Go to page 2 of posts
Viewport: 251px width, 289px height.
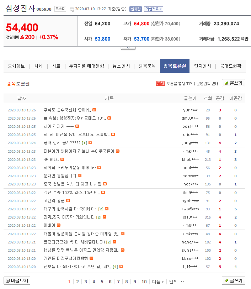(x=78, y=282)
